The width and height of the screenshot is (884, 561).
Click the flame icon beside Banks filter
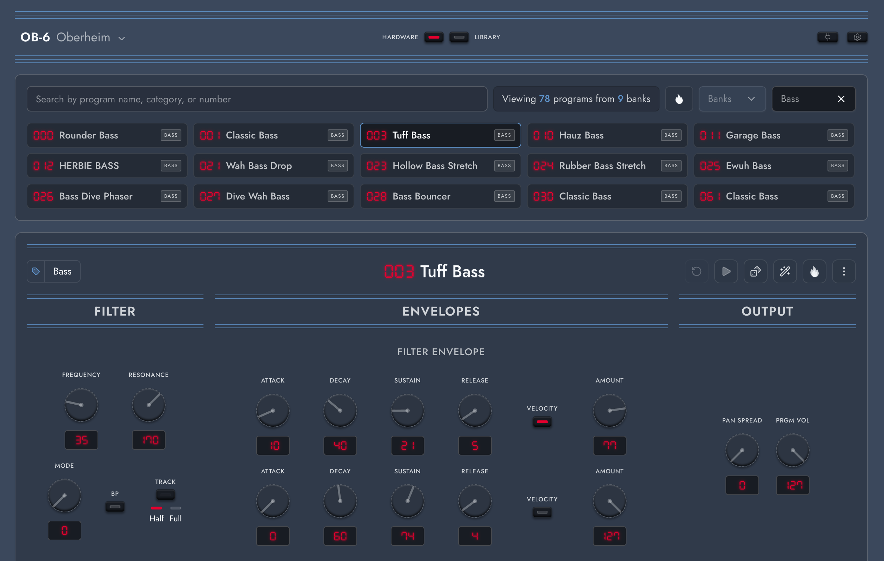point(679,99)
